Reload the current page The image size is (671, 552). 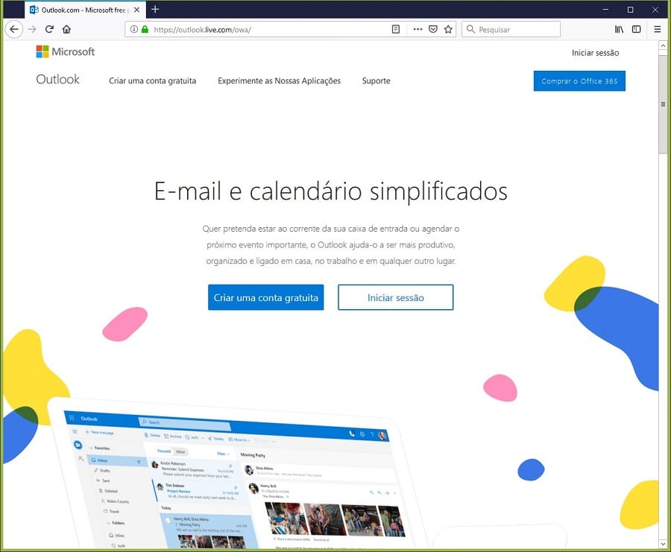[x=49, y=29]
